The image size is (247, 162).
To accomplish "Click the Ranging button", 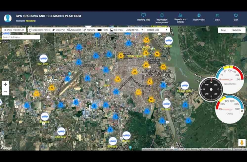I will pos(89,30).
